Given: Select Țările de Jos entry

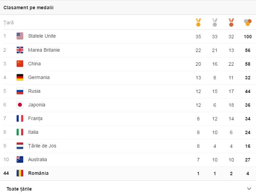Looking at the screenshot, I should click(42, 146).
